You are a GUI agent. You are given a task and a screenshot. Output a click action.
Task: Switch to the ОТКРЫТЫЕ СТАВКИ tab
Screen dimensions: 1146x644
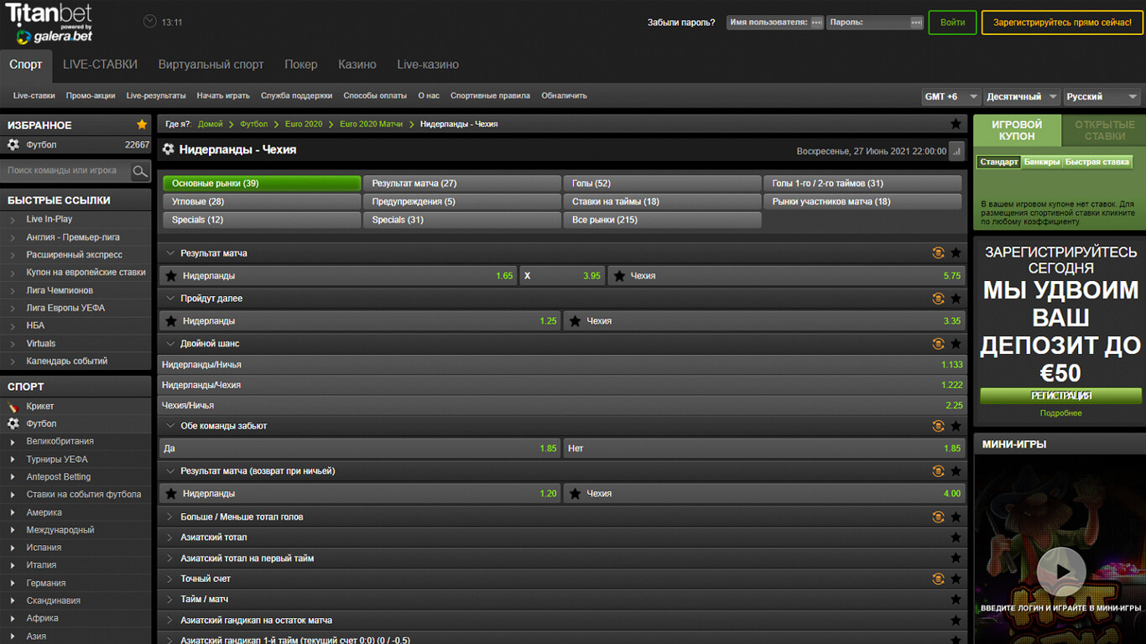click(1104, 130)
